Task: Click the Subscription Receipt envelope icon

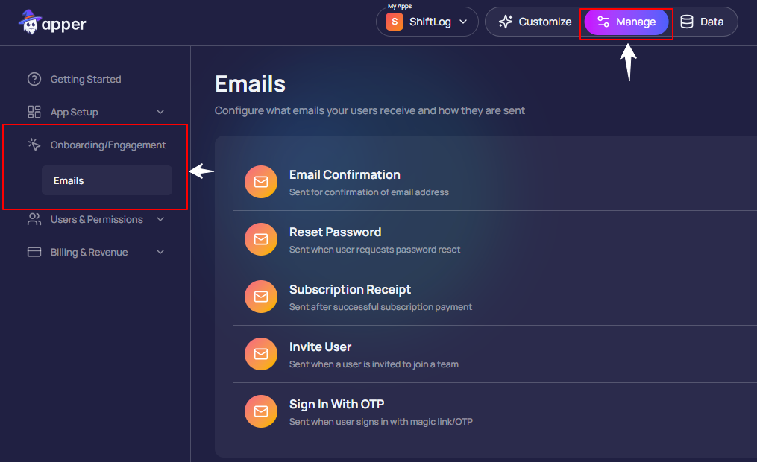Action: point(261,297)
